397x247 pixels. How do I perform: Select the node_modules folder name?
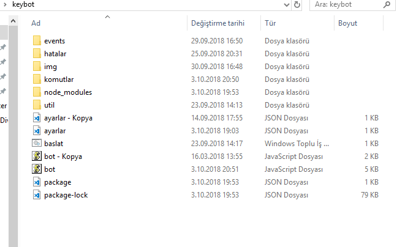coord(68,92)
